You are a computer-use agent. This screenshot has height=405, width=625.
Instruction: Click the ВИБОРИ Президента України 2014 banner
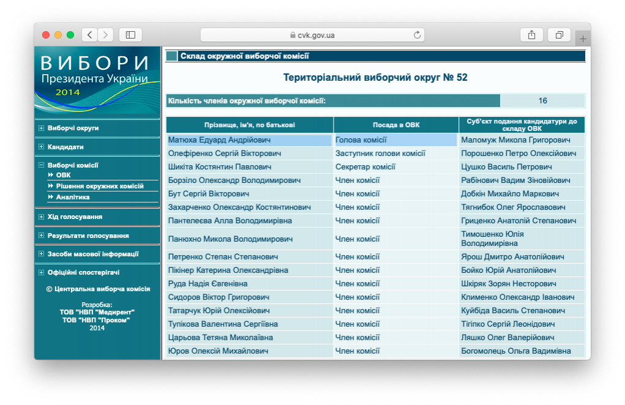97,80
